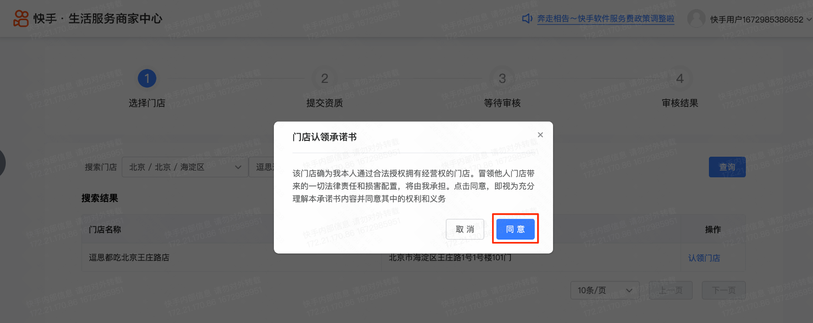This screenshot has height=323, width=813.
Task: Expand the user account menu chevron
Action: (x=809, y=20)
